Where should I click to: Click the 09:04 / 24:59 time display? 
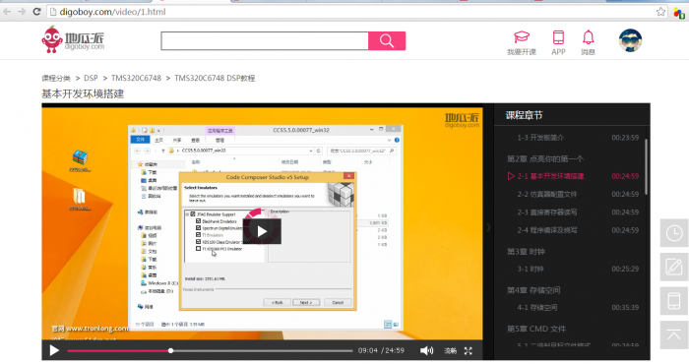(x=381, y=350)
